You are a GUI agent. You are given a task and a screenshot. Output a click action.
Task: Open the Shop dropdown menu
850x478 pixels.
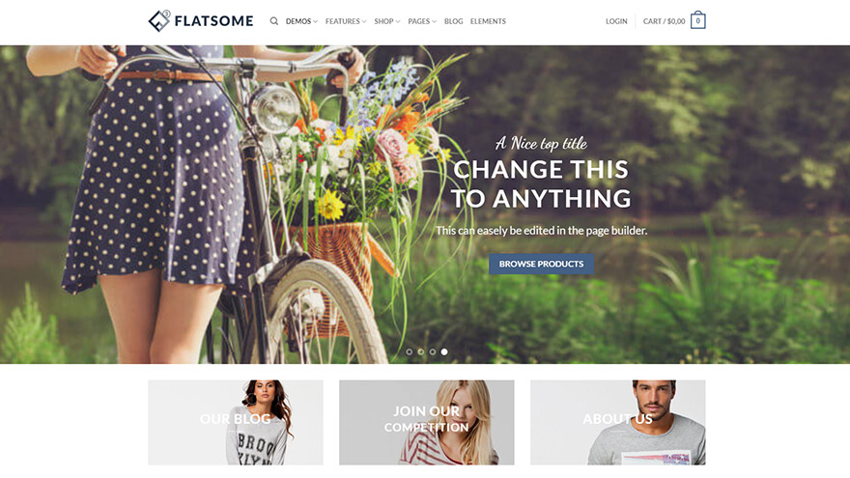387,21
